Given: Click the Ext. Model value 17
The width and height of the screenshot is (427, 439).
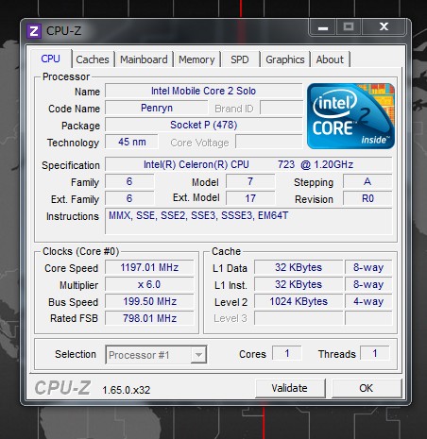Looking at the screenshot, I should [250, 198].
